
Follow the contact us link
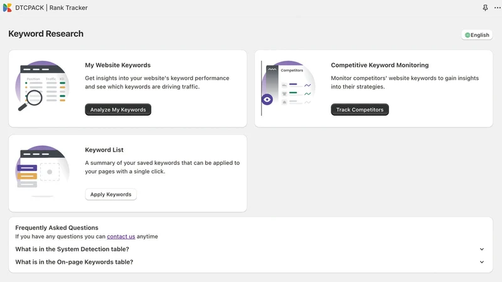(121, 236)
